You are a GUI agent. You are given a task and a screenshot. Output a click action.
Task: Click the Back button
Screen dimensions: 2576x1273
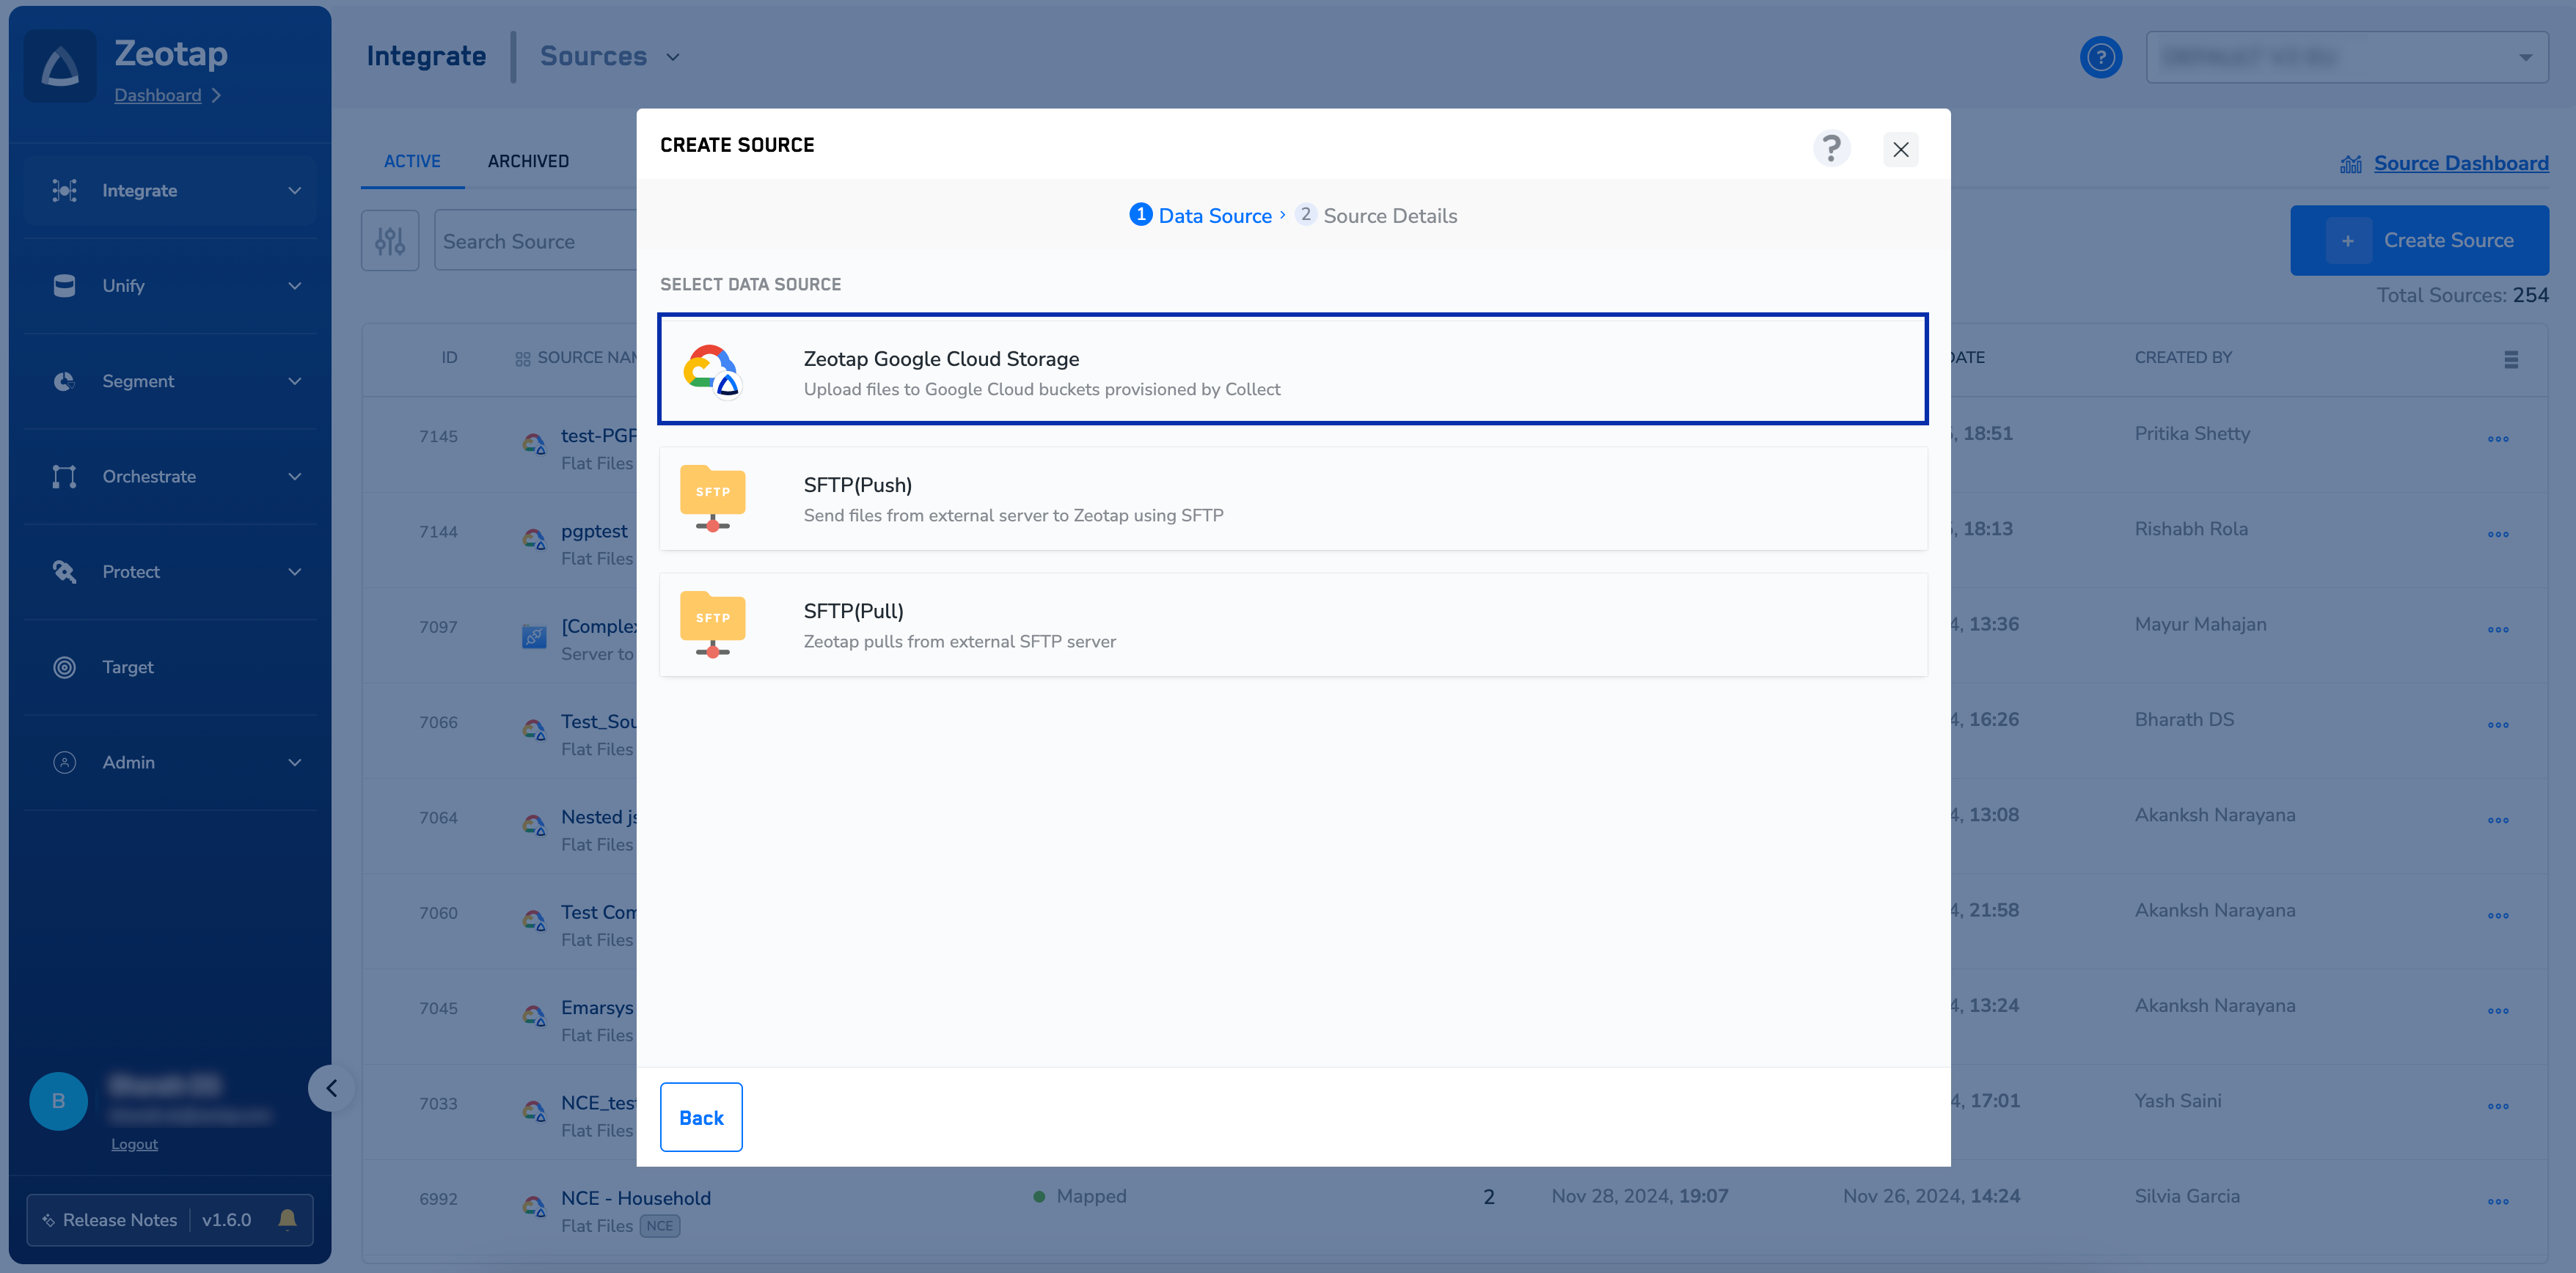click(700, 1117)
